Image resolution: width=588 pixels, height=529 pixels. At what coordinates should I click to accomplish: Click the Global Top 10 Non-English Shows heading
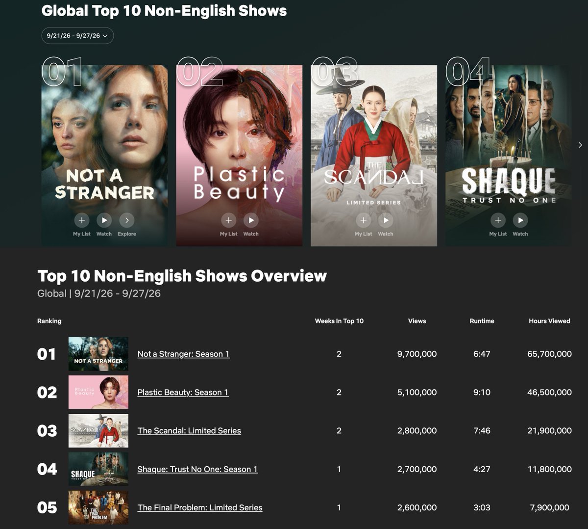[x=164, y=11]
